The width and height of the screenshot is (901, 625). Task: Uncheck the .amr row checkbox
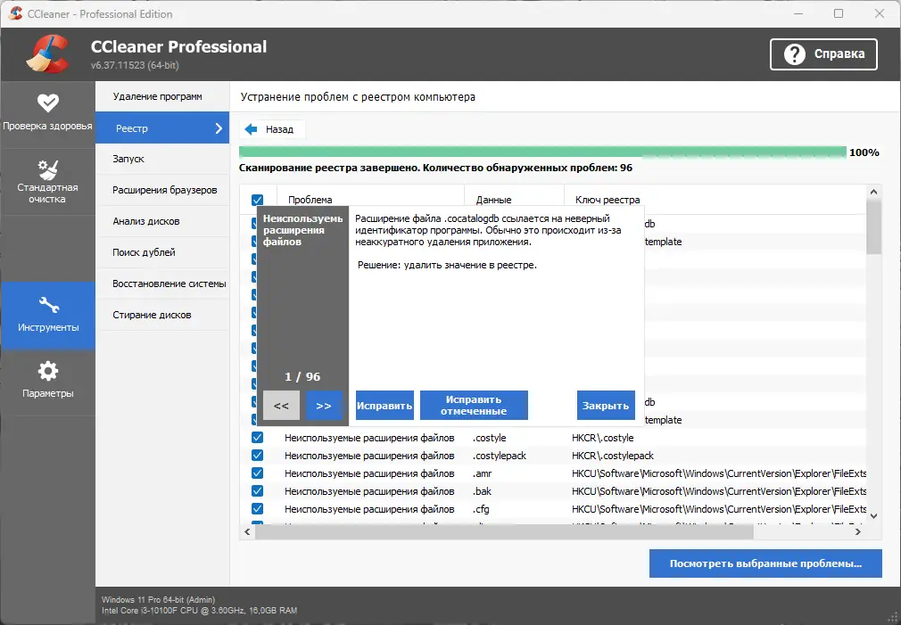click(x=257, y=473)
